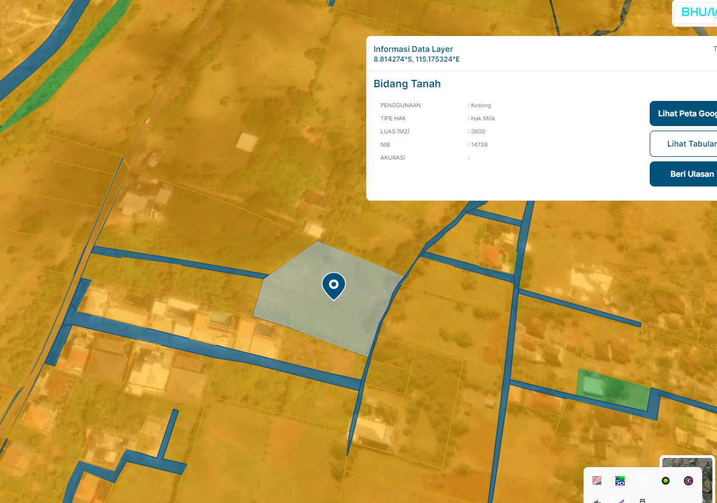
Task: Select the purple feather-shaped icon
Action: [x=620, y=499]
